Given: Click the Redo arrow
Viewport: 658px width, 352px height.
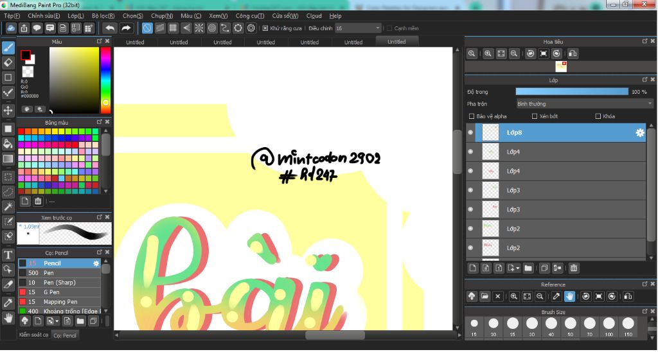Looking at the screenshot, I should [x=125, y=28].
